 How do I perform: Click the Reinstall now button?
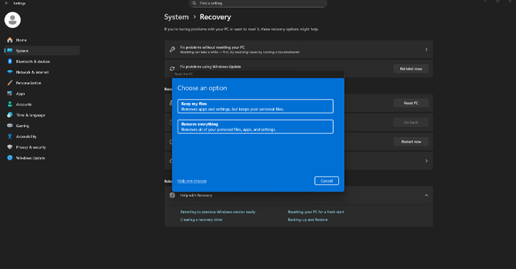[x=411, y=69]
